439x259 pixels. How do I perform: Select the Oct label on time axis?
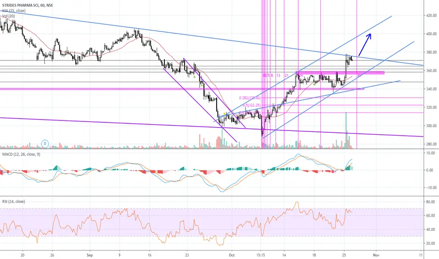232,255
